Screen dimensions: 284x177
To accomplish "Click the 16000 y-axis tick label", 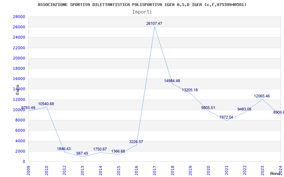I will (19, 79).
